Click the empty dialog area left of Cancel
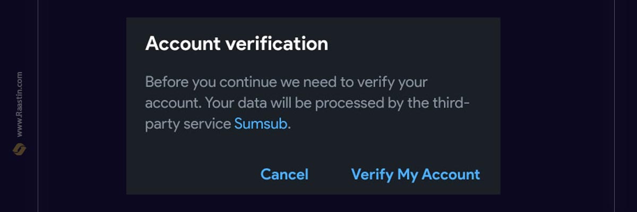Viewport: 637px width, 212px height. (x=191, y=174)
